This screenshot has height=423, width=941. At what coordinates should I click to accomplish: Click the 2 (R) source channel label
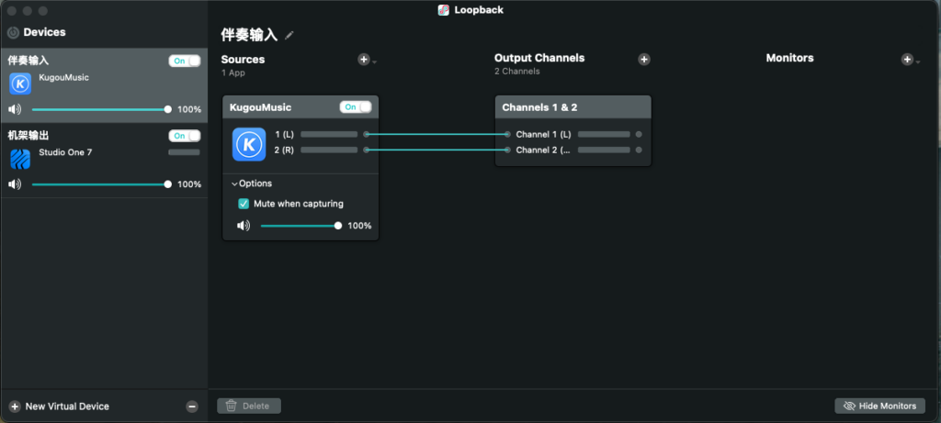tap(284, 150)
